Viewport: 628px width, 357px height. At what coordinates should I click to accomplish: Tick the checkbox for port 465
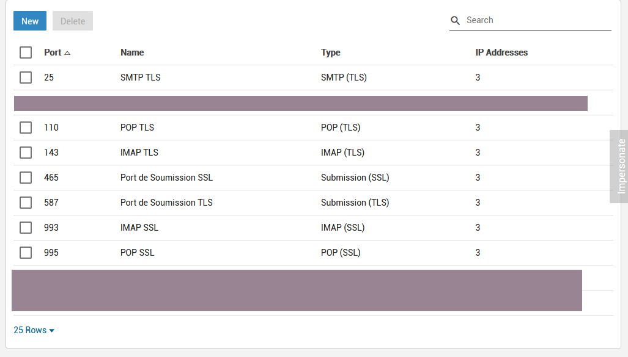(x=26, y=178)
